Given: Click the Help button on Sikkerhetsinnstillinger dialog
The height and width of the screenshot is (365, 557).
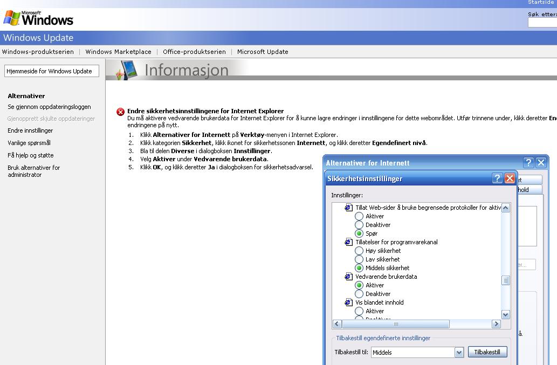Looking at the screenshot, I should coord(497,178).
